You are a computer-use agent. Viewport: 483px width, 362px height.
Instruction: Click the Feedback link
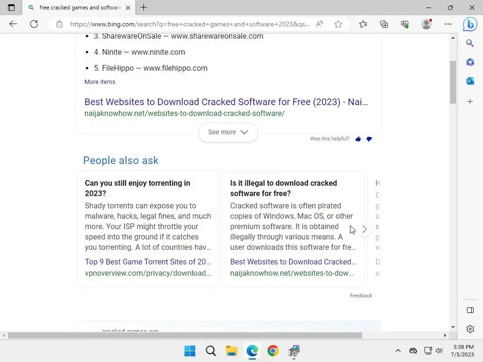pyautogui.click(x=361, y=296)
